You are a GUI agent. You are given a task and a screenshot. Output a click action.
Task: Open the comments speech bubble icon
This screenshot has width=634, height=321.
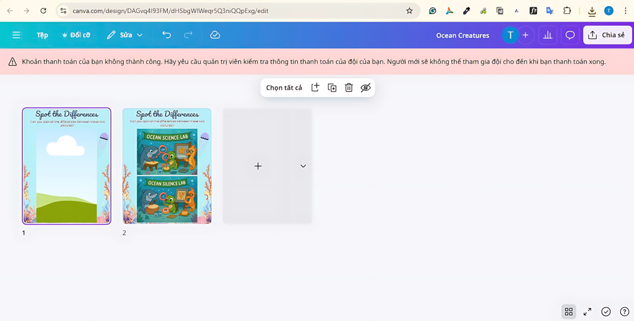pos(570,35)
